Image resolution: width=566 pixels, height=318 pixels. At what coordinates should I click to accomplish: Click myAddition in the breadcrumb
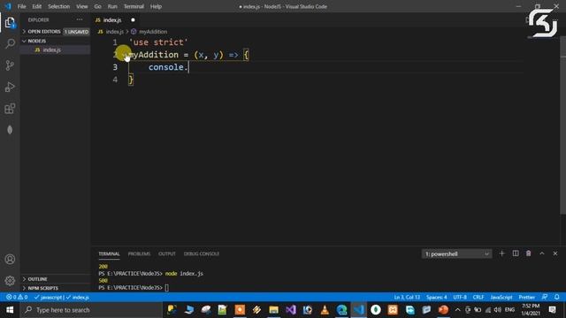(x=153, y=32)
